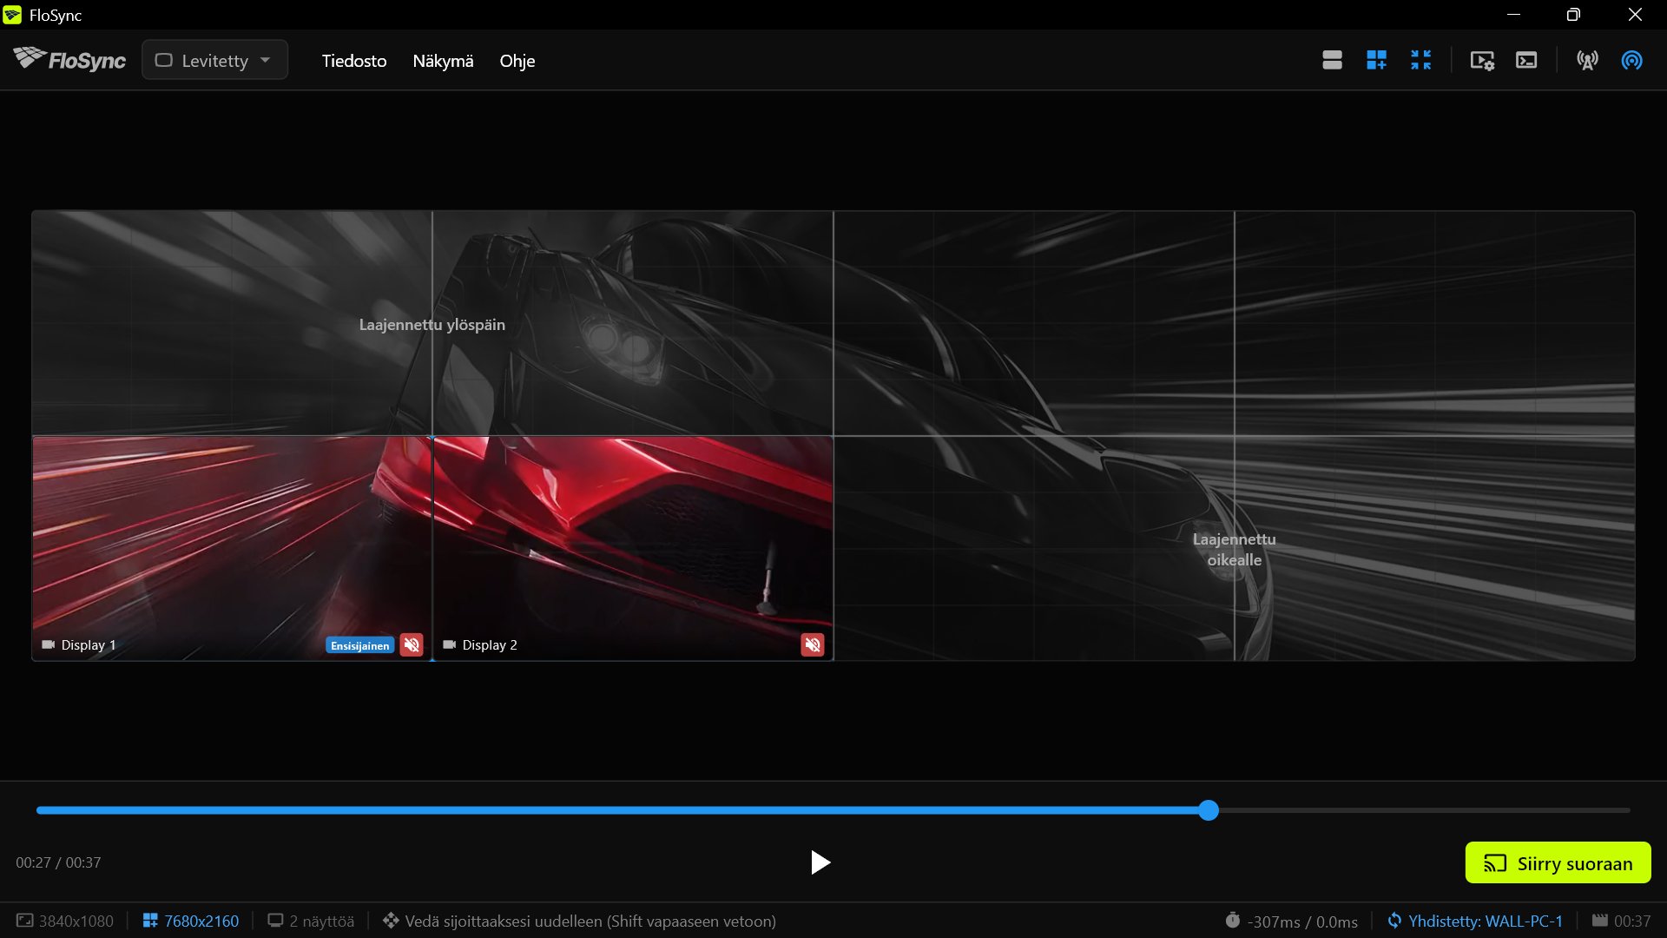Click the Laajennettu oikealle extension zone
The height and width of the screenshot is (938, 1667).
point(1234,549)
